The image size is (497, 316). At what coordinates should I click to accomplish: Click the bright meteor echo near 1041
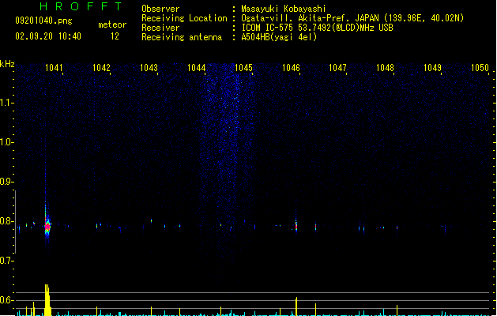tap(47, 226)
